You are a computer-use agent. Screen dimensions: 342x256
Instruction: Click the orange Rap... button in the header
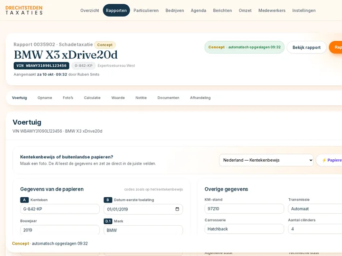point(335,47)
